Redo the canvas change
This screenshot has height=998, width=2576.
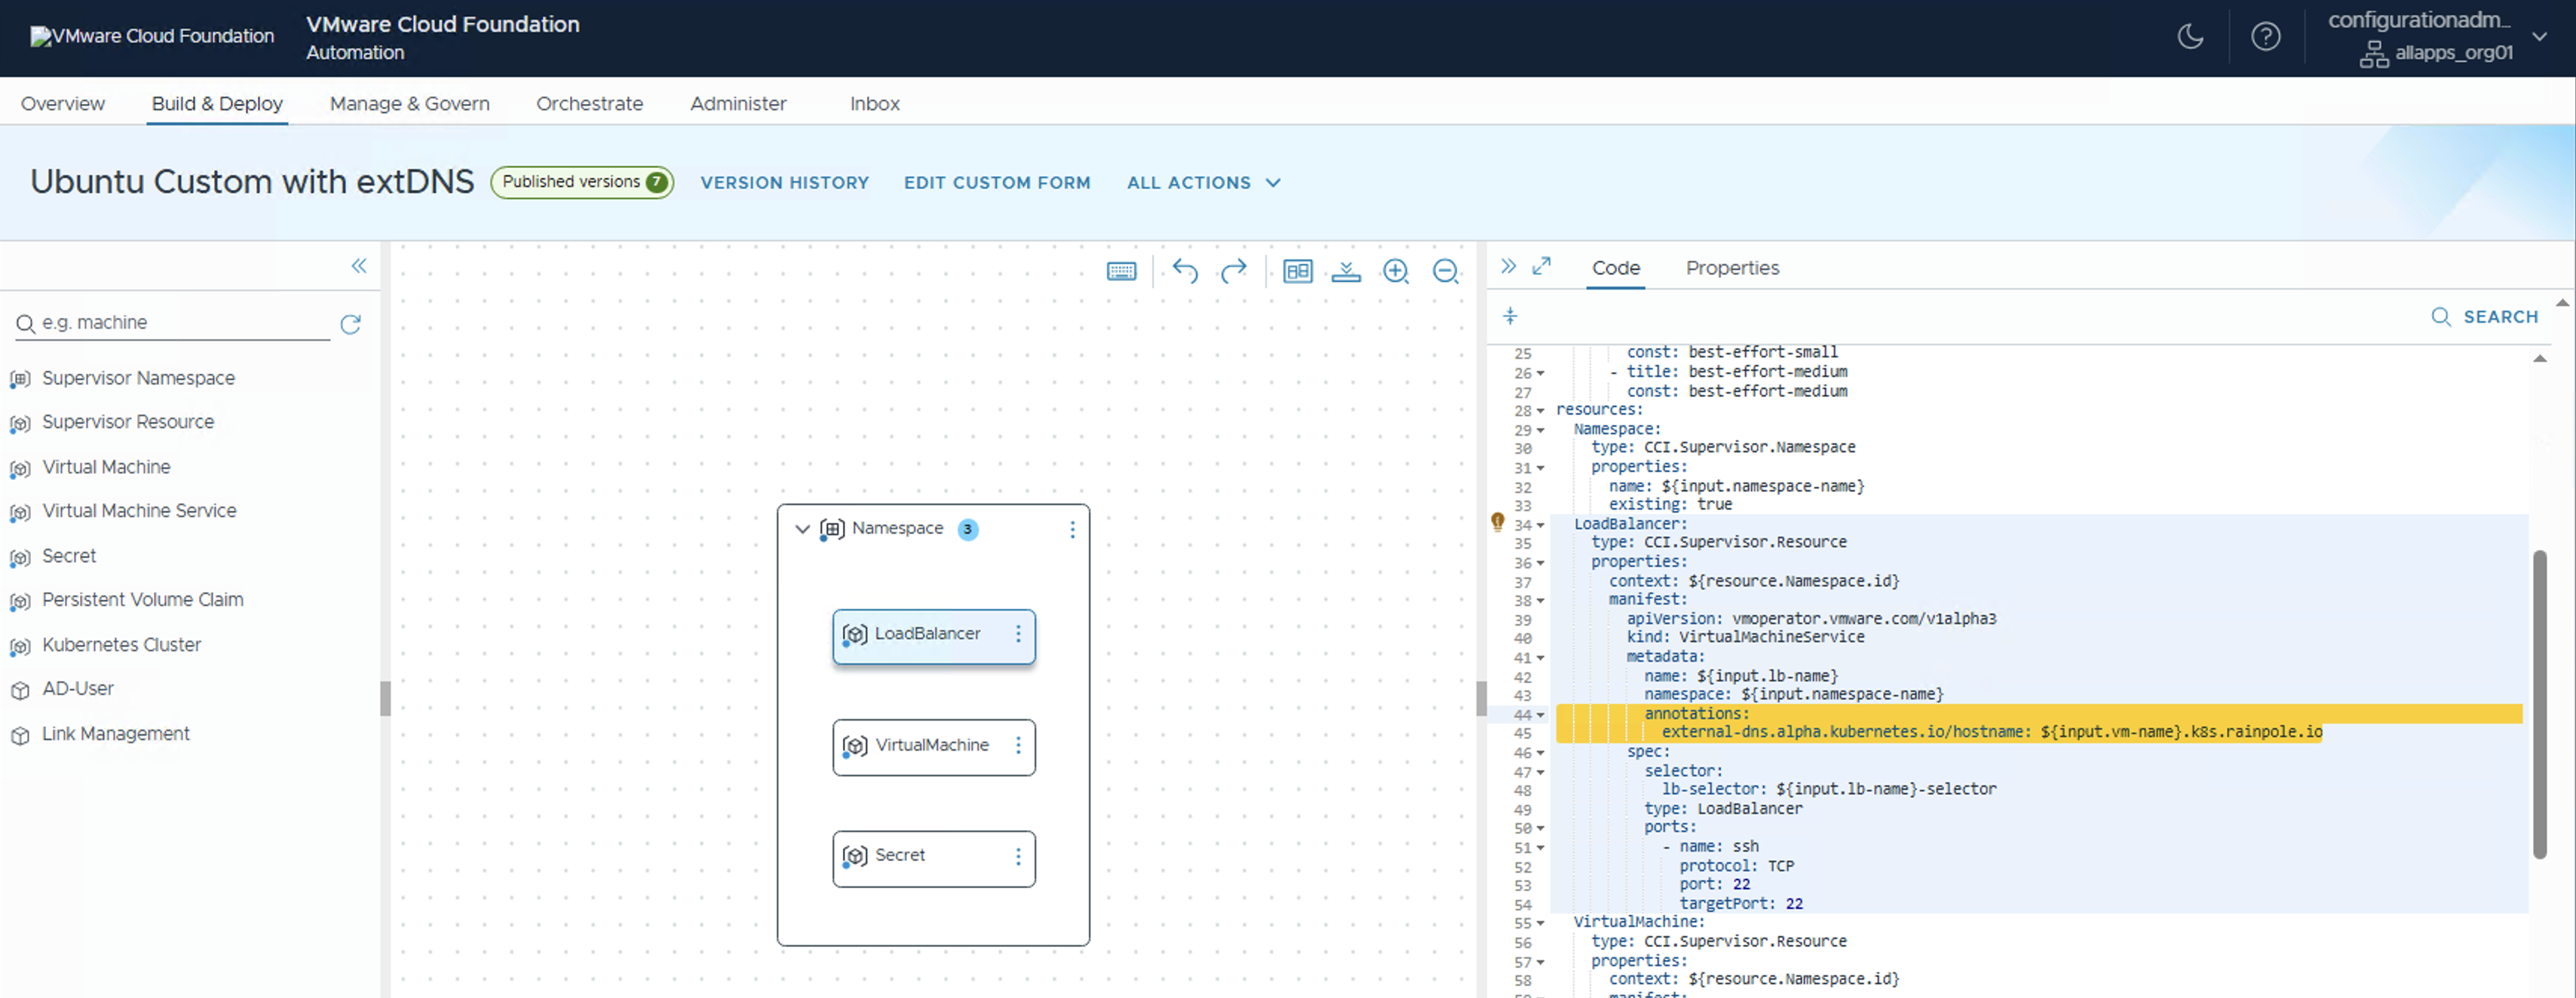click(1234, 271)
